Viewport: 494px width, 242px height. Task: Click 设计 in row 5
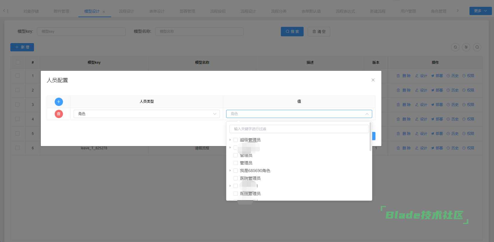tap(421, 134)
